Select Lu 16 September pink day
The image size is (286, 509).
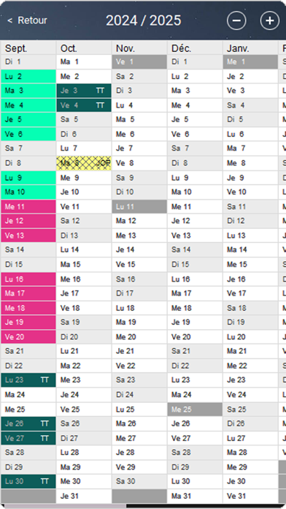point(28,279)
